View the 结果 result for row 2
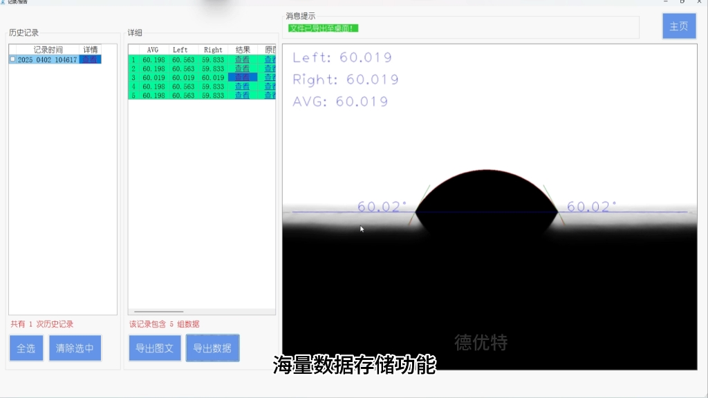The height and width of the screenshot is (398, 708). point(243,68)
